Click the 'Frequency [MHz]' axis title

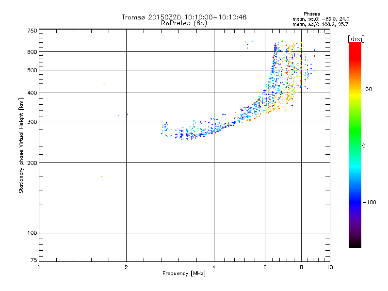coord(184,274)
